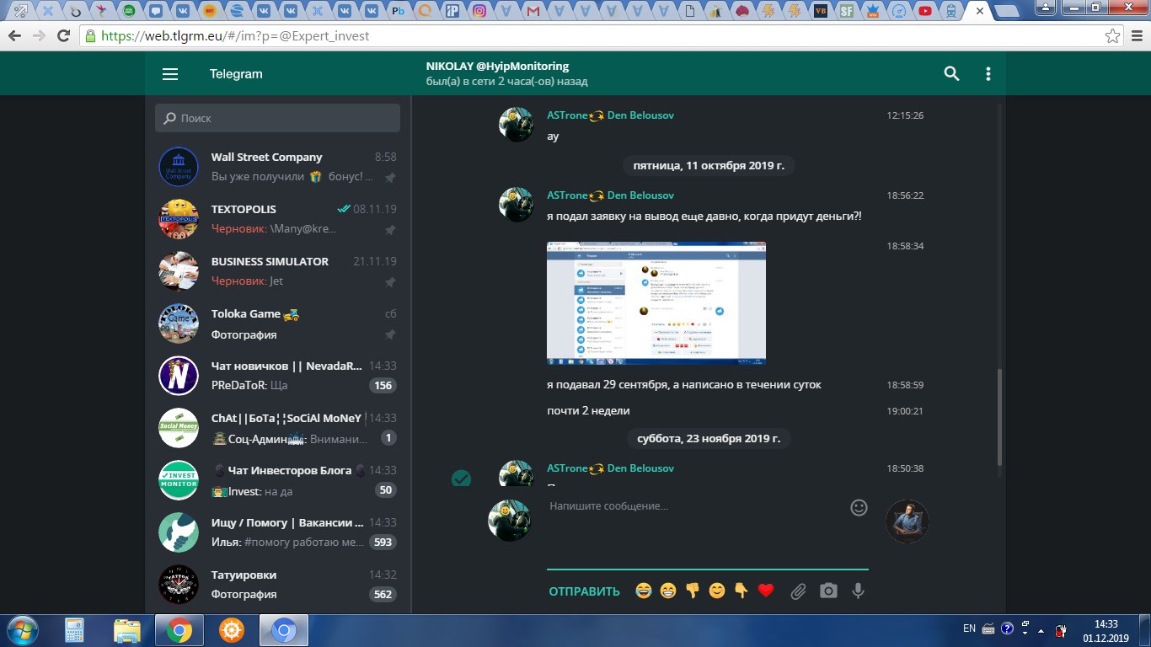Insert the tears of joy emoji
Image resolution: width=1151 pixels, height=647 pixels.
click(644, 591)
